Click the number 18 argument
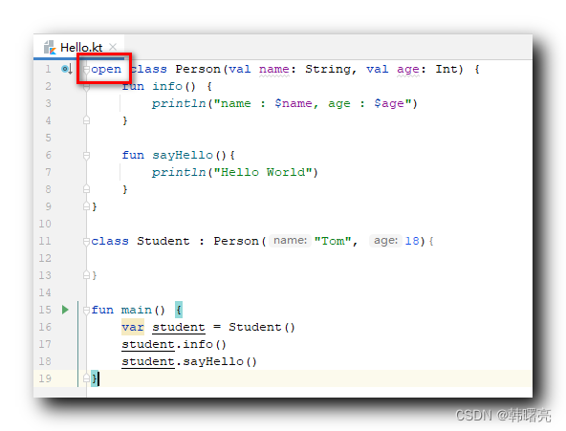Viewport: 566px width, 431px height. pos(412,241)
